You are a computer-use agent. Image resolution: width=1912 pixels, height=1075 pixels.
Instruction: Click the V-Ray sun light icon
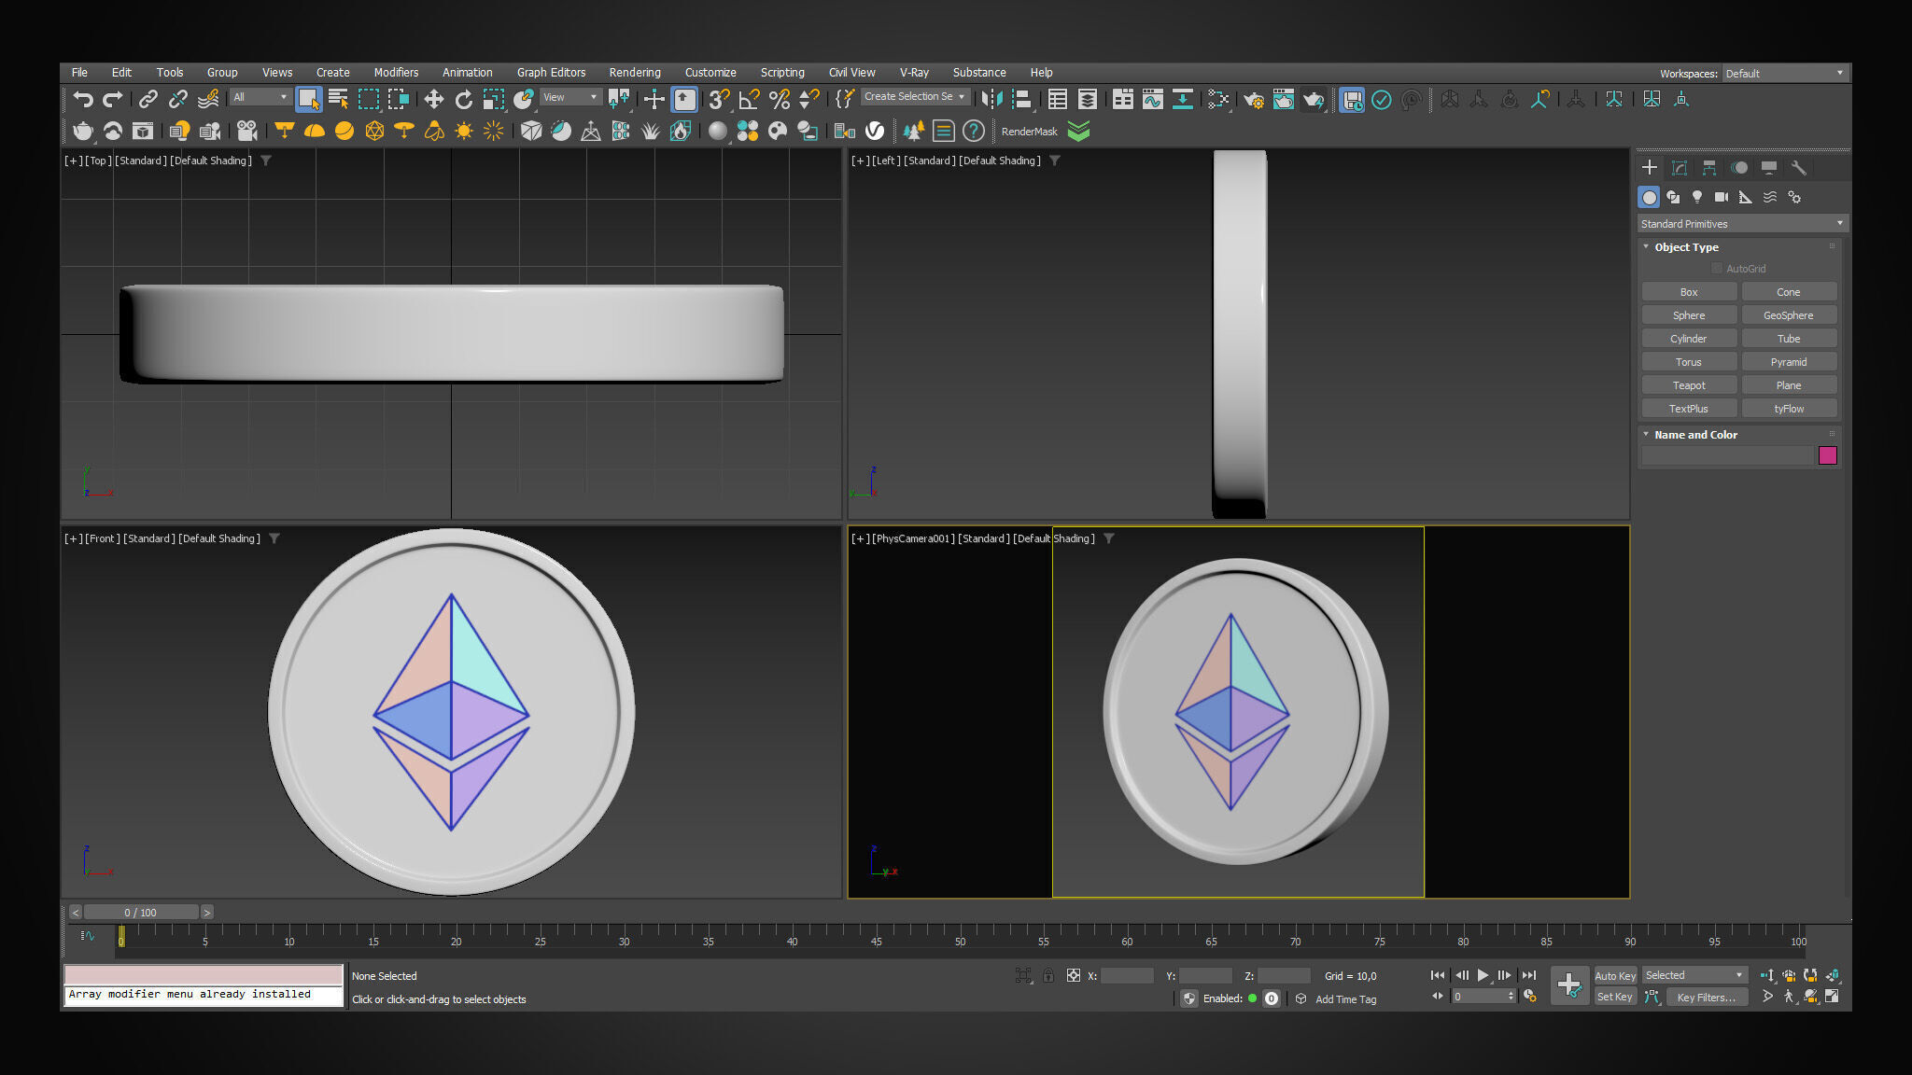click(x=463, y=132)
